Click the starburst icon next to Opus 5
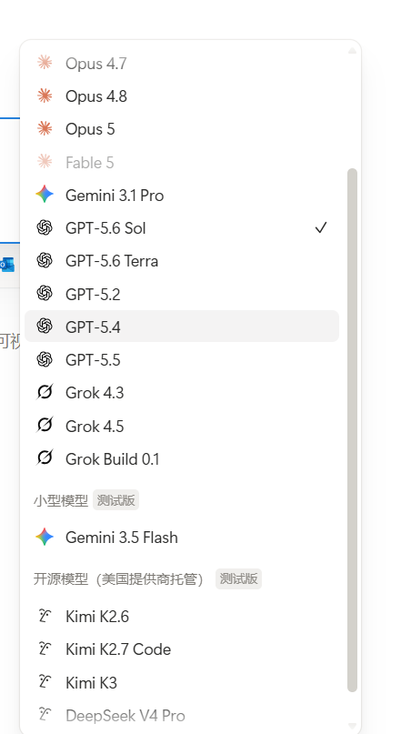This screenshot has width=411, height=734. 45,129
